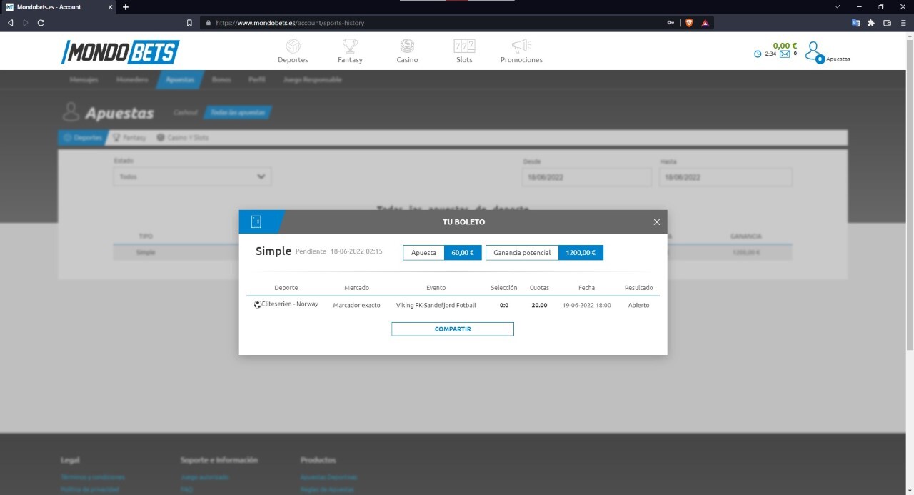Open the Brave wallet icon
Image resolution: width=914 pixels, height=495 pixels.
click(888, 23)
